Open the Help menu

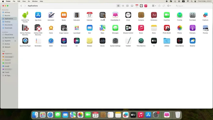click(x=41, y=1)
